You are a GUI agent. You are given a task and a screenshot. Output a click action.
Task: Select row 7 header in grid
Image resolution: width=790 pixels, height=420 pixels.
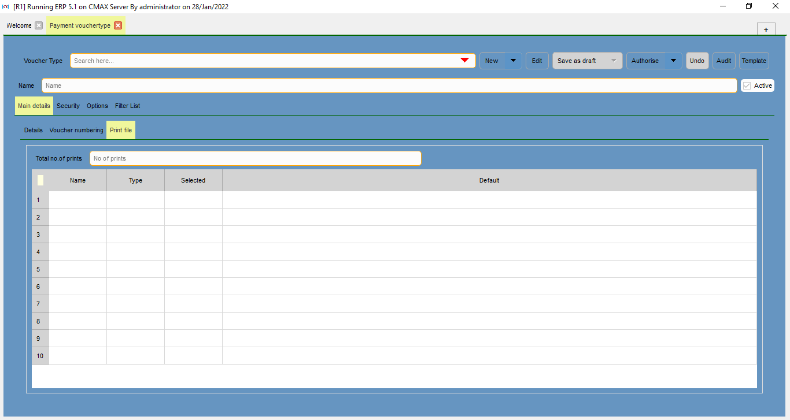tap(40, 304)
